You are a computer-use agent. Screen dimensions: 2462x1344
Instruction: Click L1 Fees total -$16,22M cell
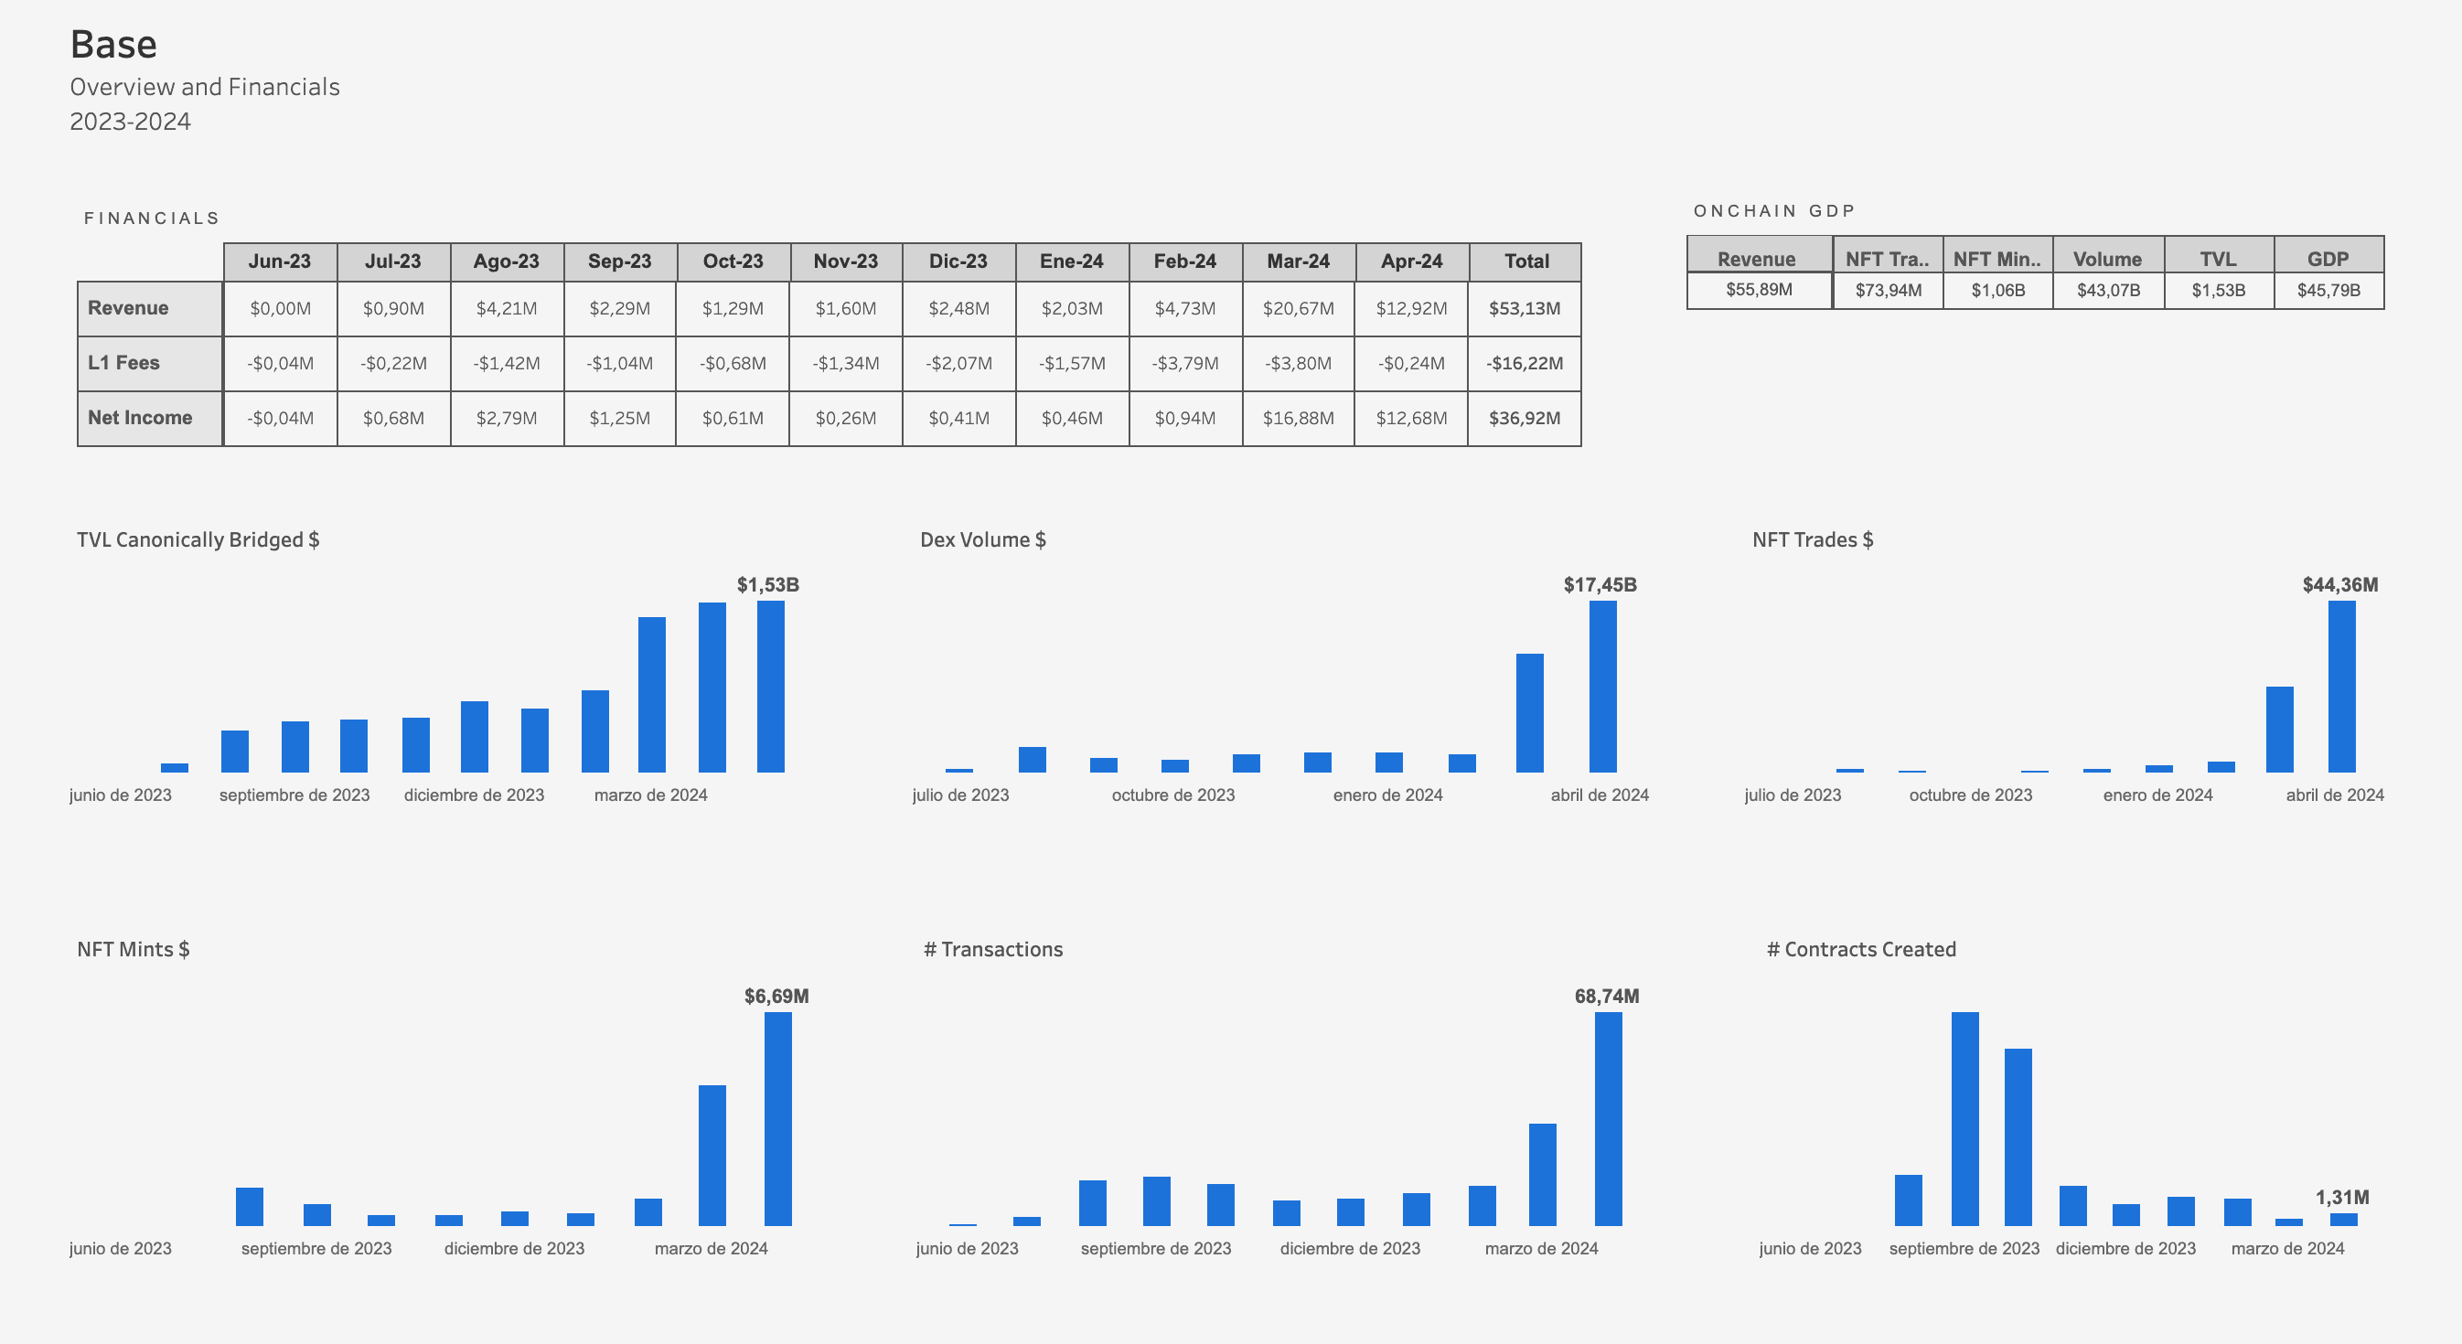tap(1525, 363)
